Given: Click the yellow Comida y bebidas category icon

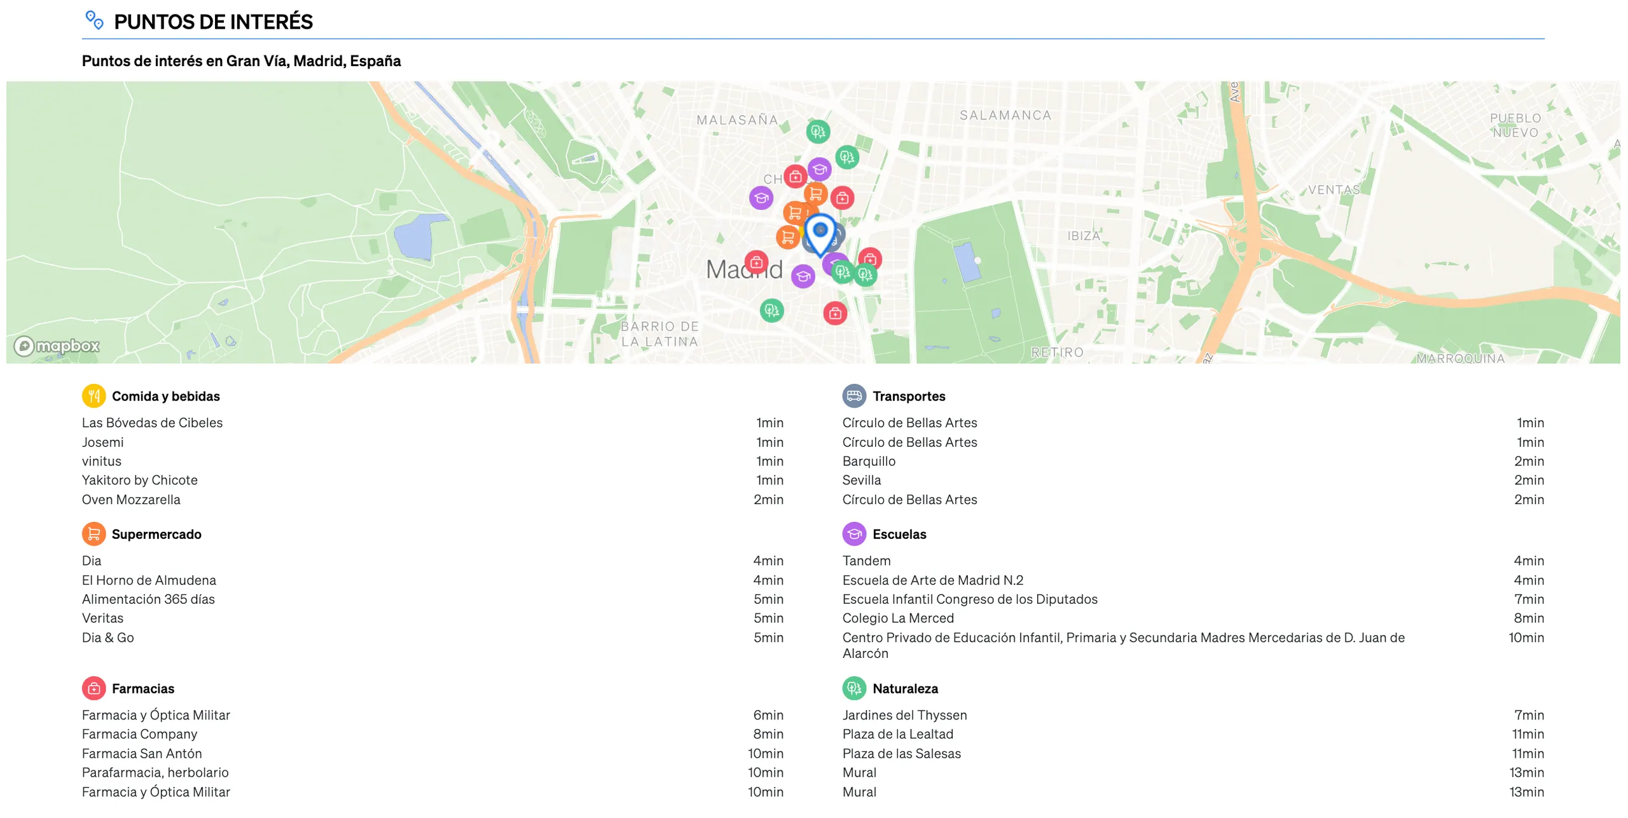Looking at the screenshot, I should 93,396.
